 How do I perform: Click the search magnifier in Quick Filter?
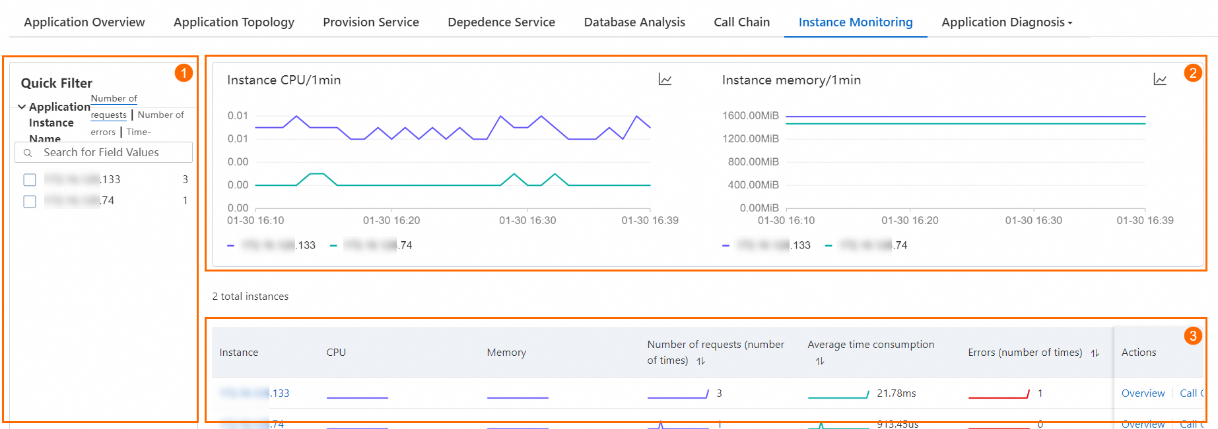[x=28, y=153]
